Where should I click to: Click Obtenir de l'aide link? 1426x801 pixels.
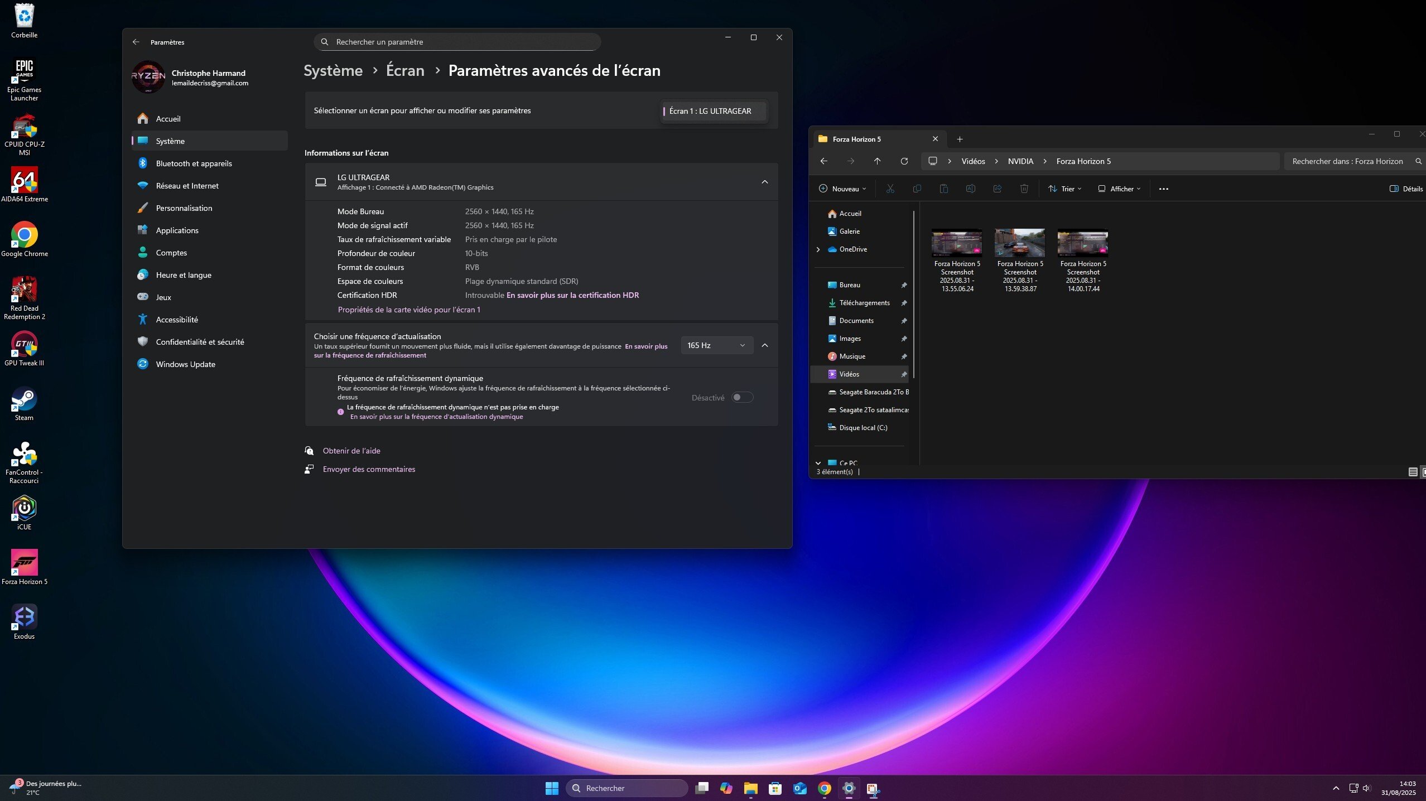[x=351, y=451]
